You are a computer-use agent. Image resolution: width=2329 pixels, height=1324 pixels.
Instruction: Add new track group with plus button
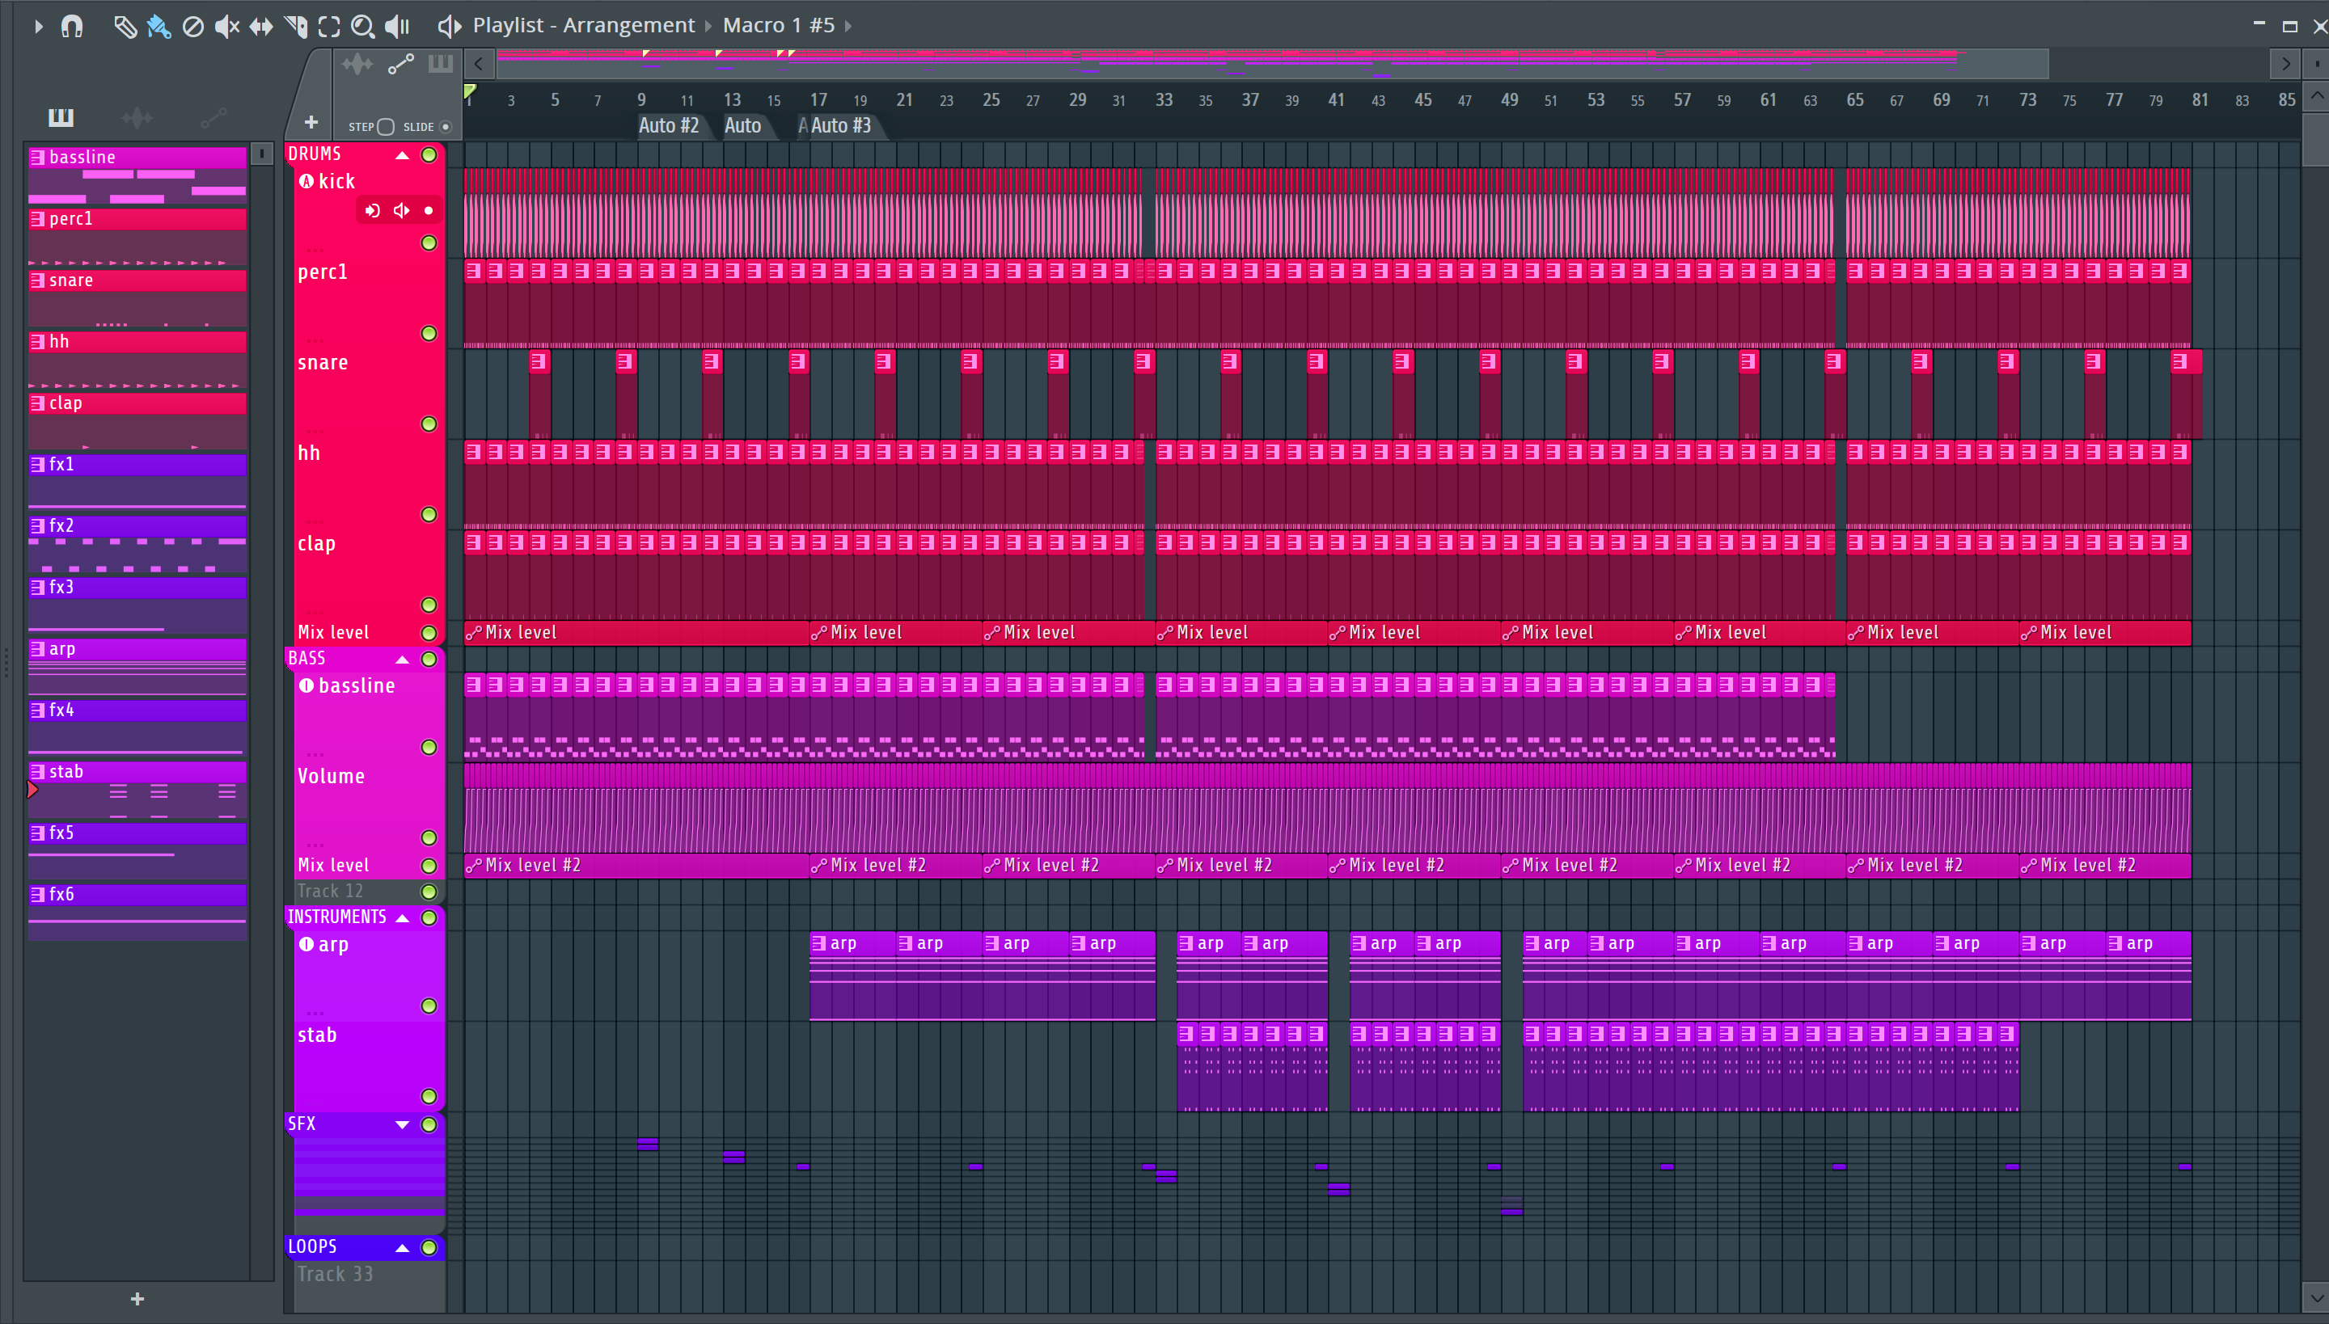pos(311,123)
